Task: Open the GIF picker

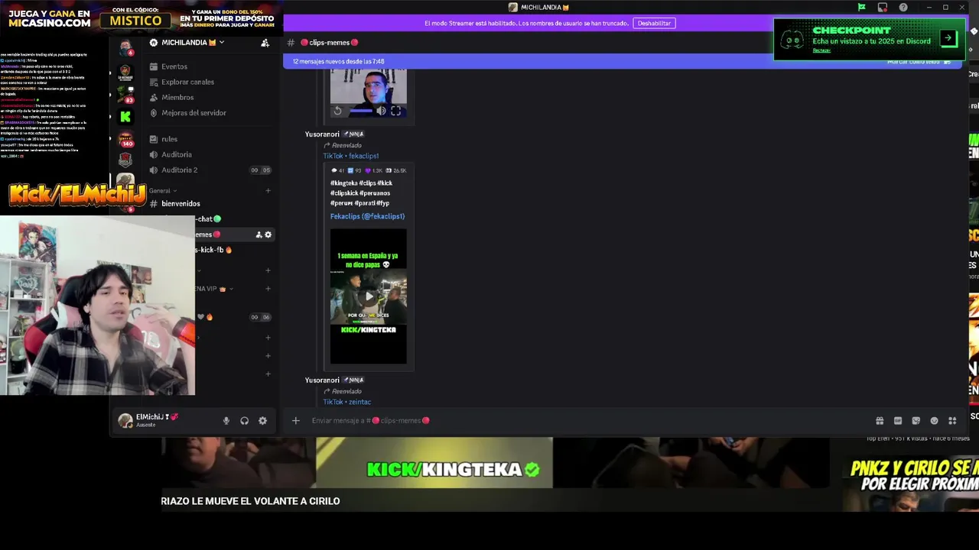Action: tap(898, 421)
